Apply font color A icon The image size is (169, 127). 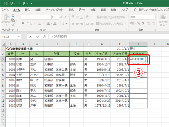pos(55,23)
